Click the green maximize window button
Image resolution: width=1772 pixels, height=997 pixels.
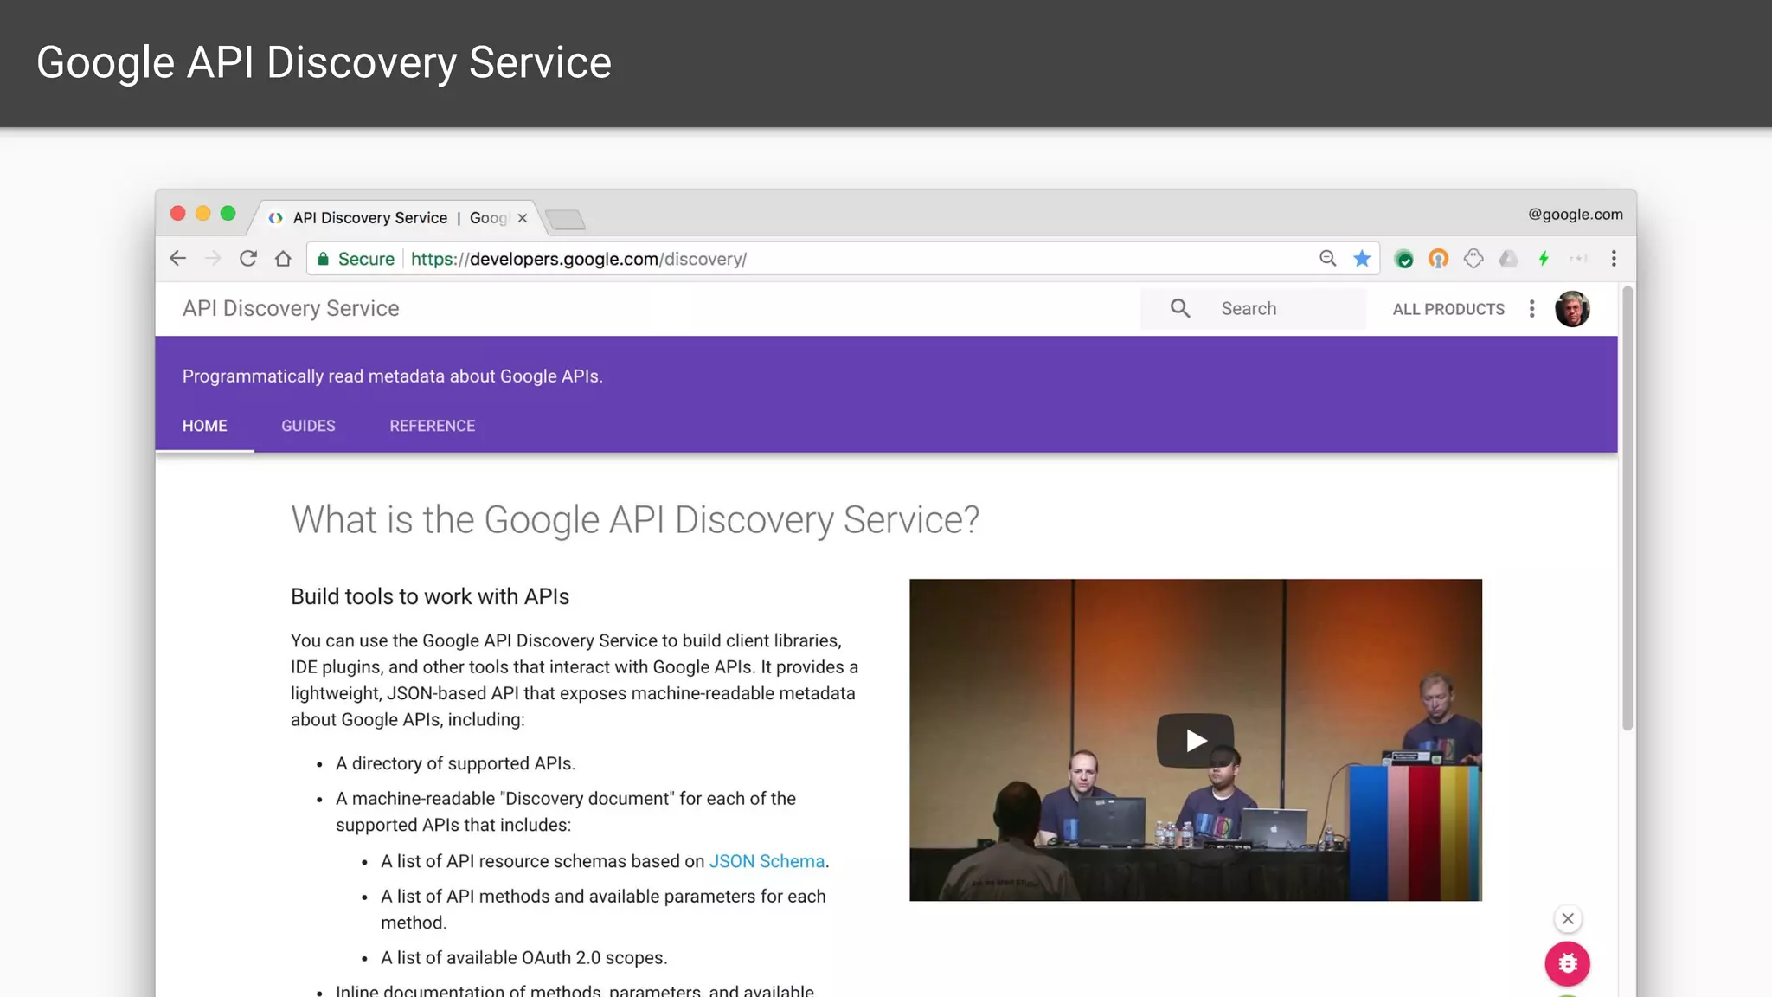pyautogui.click(x=228, y=214)
